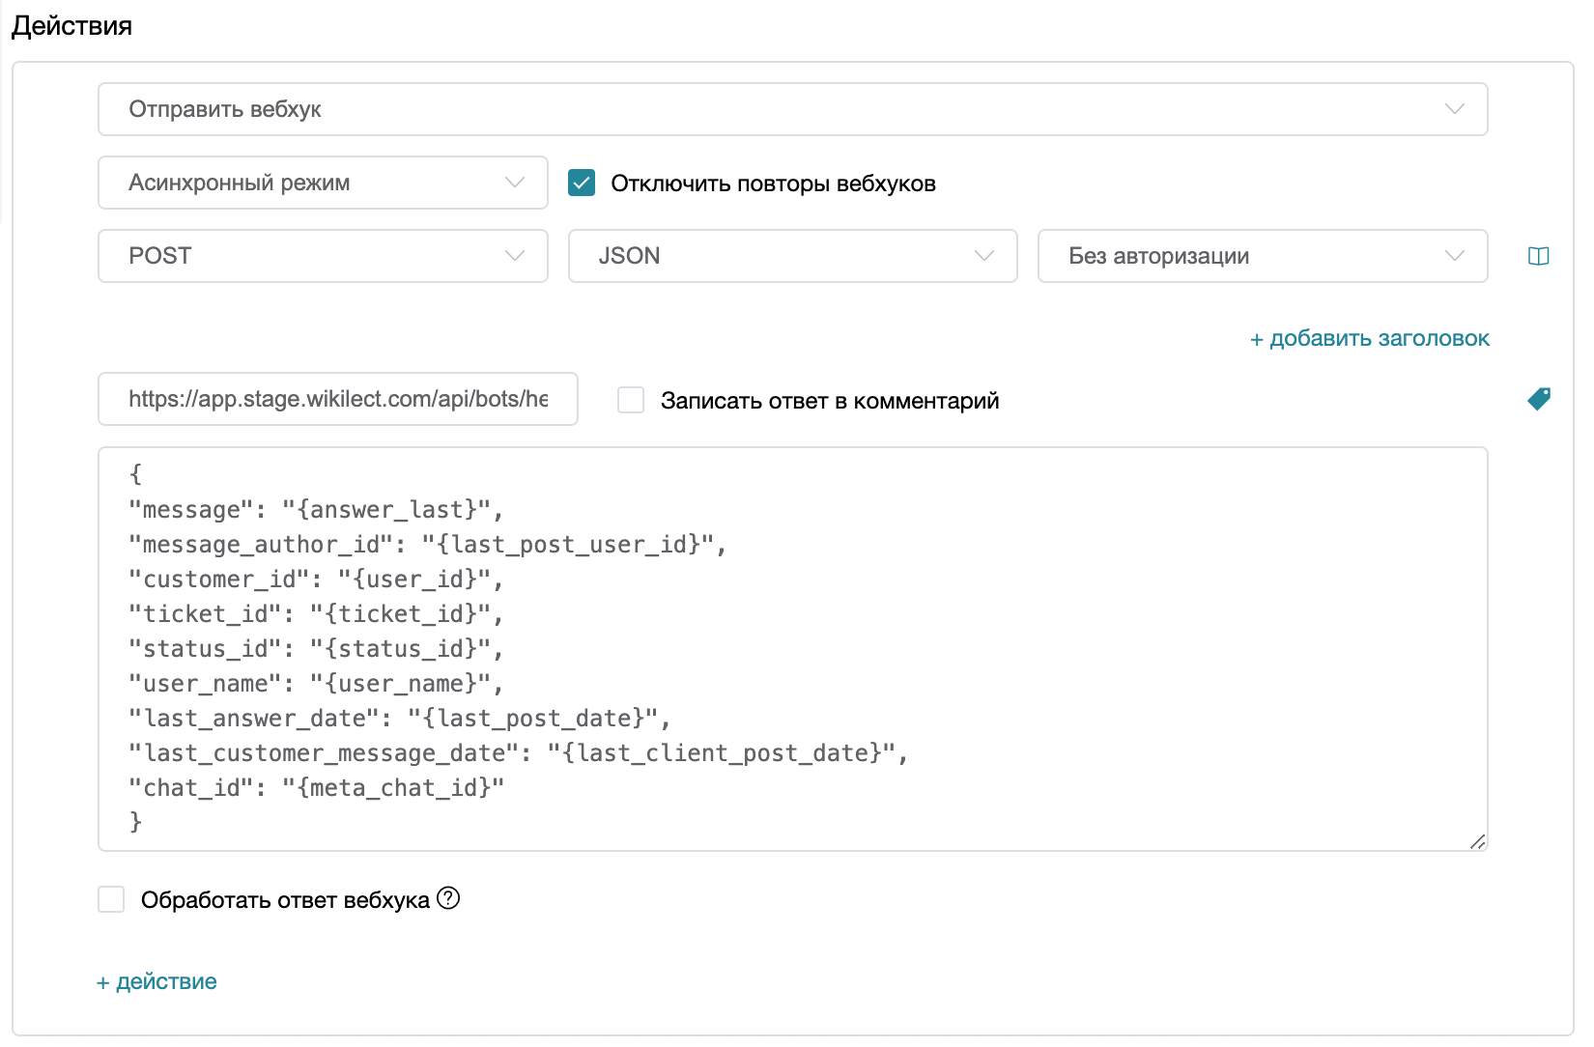Click chevron arrow in Без авторизации field
The image size is (1594, 1047).
pos(1454,256)
